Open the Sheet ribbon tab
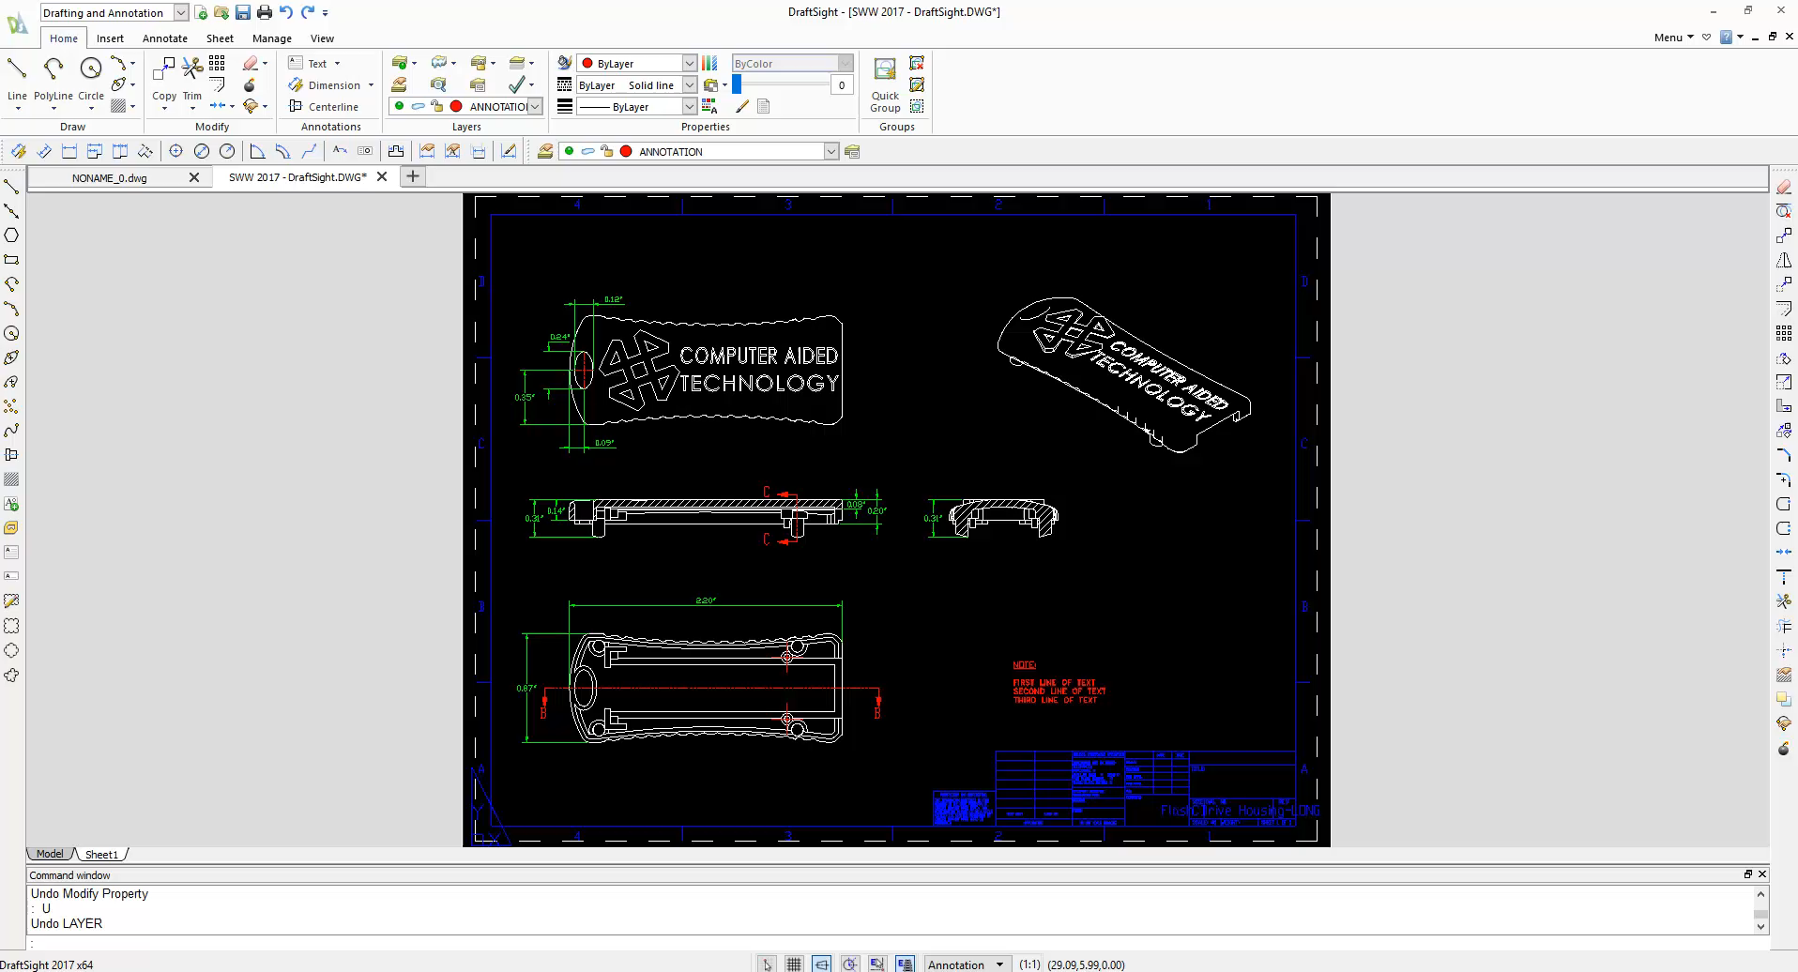The image size is (1798, 972). point(220,38)
